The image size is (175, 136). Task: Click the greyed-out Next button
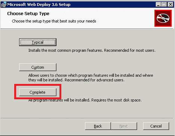point(124,126)
